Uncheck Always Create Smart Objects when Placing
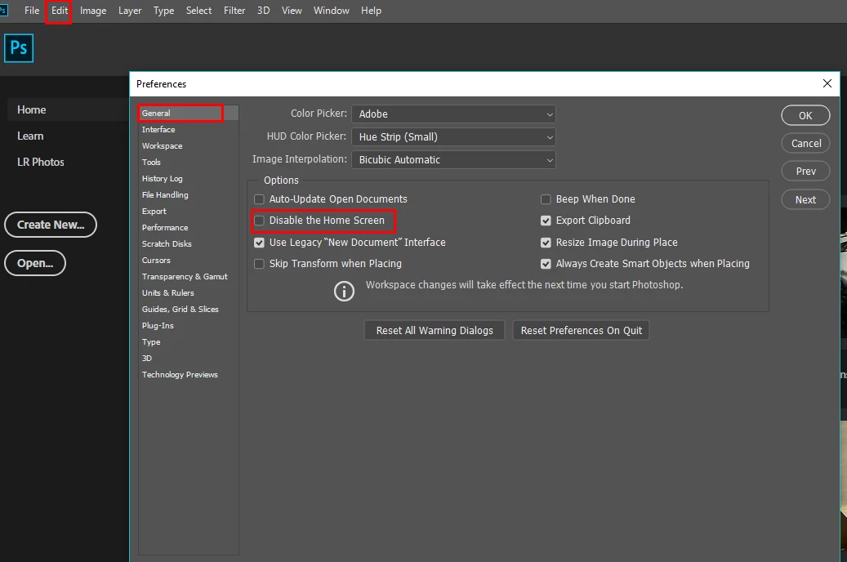847x562 pixels. click(x=546, y=264)
